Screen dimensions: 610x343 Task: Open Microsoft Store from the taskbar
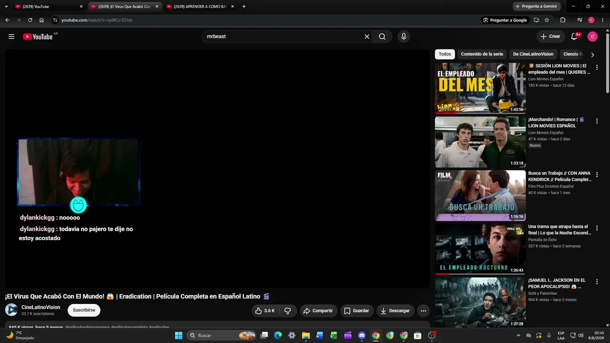(417, 335)
